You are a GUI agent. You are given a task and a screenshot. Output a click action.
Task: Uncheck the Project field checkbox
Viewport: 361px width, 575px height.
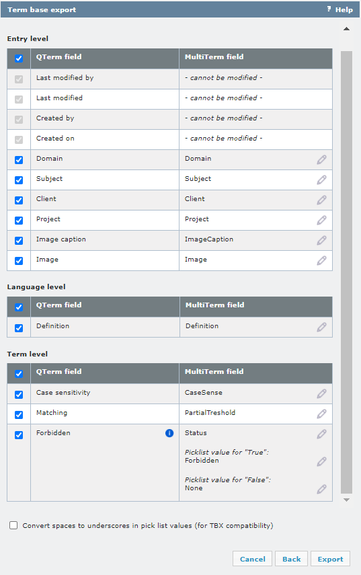point(19,221)
